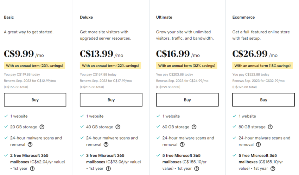299x175 pixels.
Task: Click Ultimate plan annual term 32% savings badge
Action: [x=186, y=66]
